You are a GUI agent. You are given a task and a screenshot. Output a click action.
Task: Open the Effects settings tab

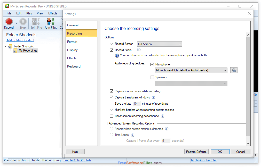(x=81, y=58)
